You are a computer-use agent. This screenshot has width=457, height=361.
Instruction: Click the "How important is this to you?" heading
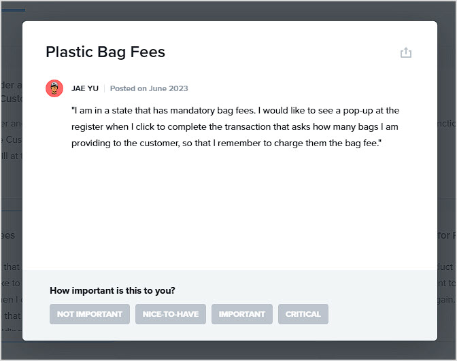tap(112, 290)
